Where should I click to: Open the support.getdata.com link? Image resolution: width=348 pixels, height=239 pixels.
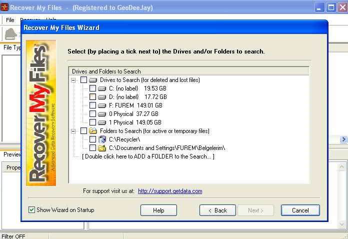(x=170, y=191)
